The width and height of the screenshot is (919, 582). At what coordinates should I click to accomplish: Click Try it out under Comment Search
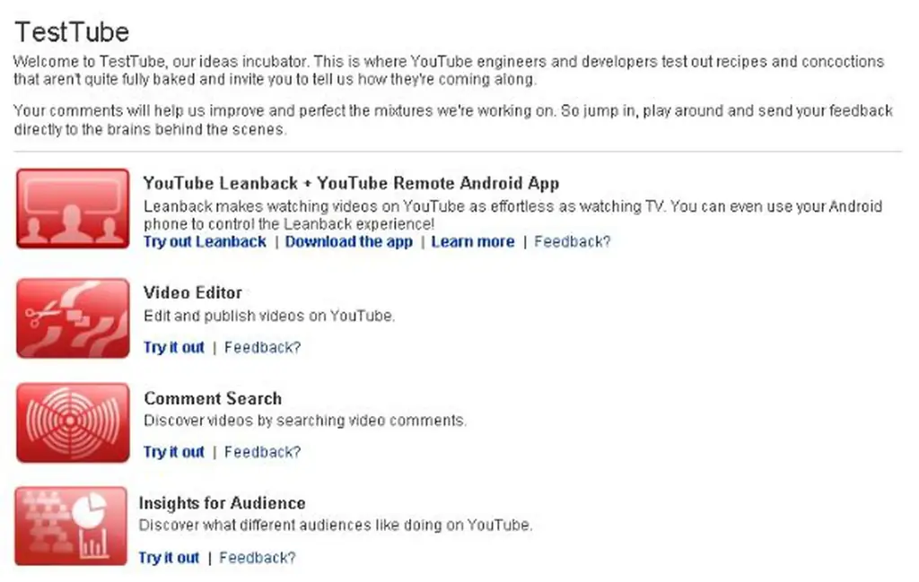pyautogui.click(x=174, y=452)
